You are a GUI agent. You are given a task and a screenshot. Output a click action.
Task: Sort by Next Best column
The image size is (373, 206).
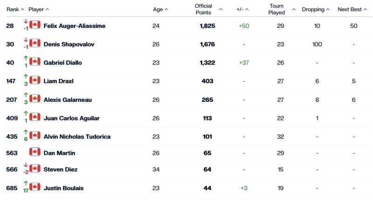click(352, 9)
